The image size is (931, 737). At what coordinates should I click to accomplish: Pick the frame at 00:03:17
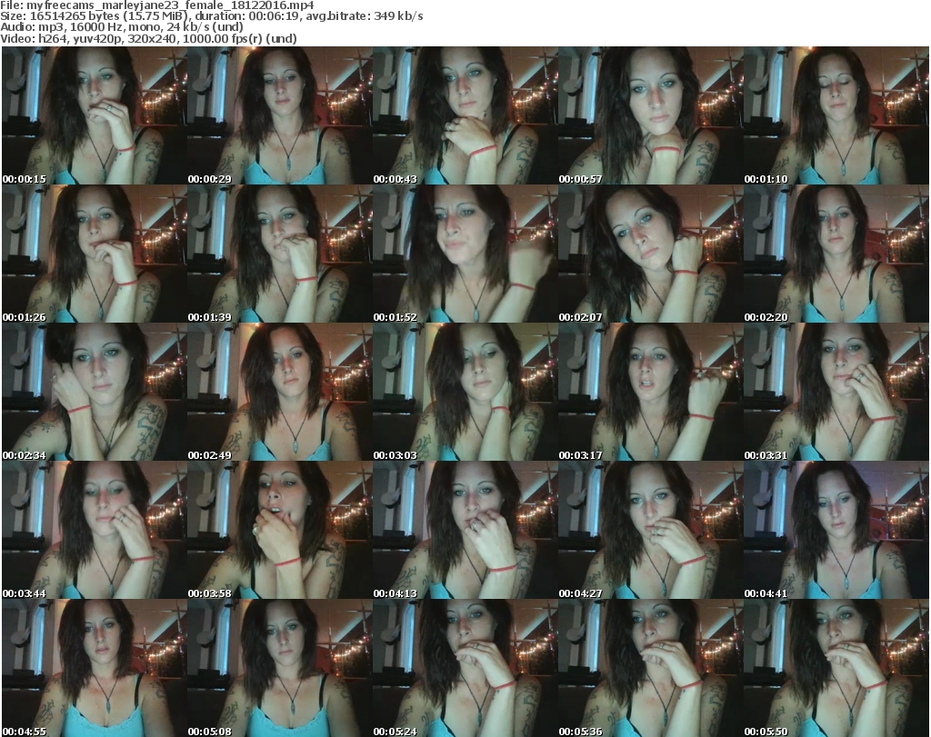651,392
